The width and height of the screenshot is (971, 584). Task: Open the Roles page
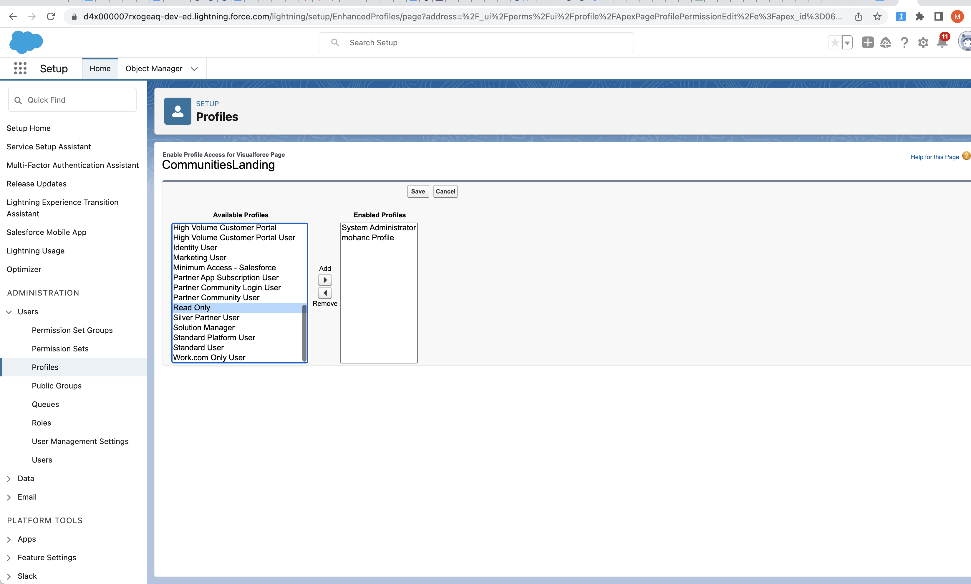[x=41, y=423]
